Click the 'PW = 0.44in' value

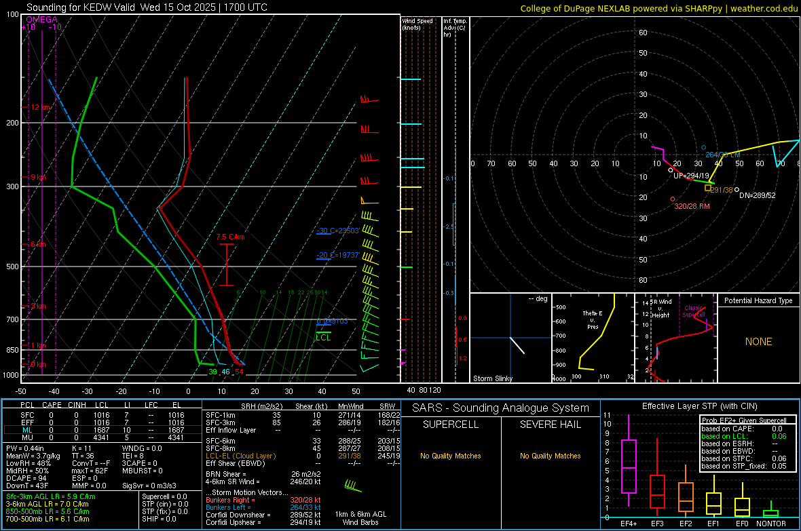(x=25, y=448)
